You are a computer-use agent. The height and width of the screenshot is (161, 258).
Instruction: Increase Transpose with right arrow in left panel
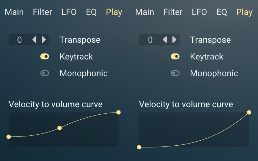click(44, 40)
